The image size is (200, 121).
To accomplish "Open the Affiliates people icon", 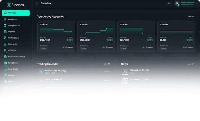I will pyautogui.click(x=5, y=50).
